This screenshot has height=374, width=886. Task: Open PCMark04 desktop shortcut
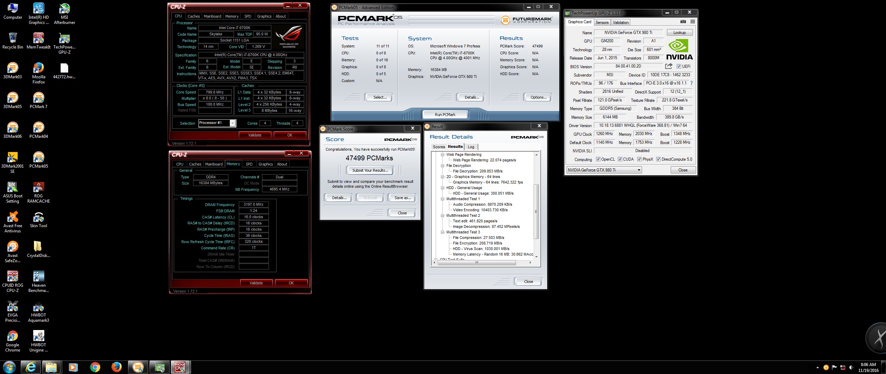click(38, 130)
